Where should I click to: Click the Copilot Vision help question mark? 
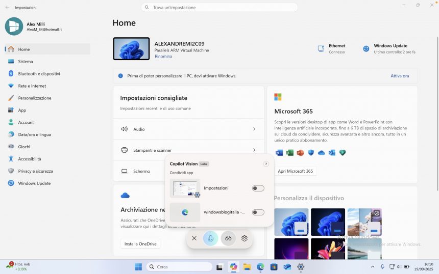265,164
